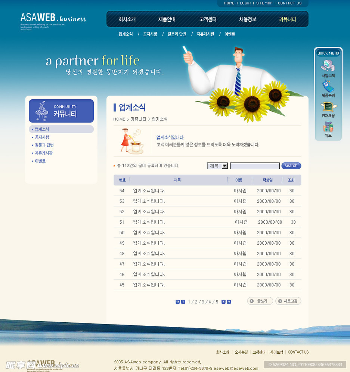Go to the 이벤트 submenu link
The height and width of the screenshot is (372, 350).
[x=230, y=34]
